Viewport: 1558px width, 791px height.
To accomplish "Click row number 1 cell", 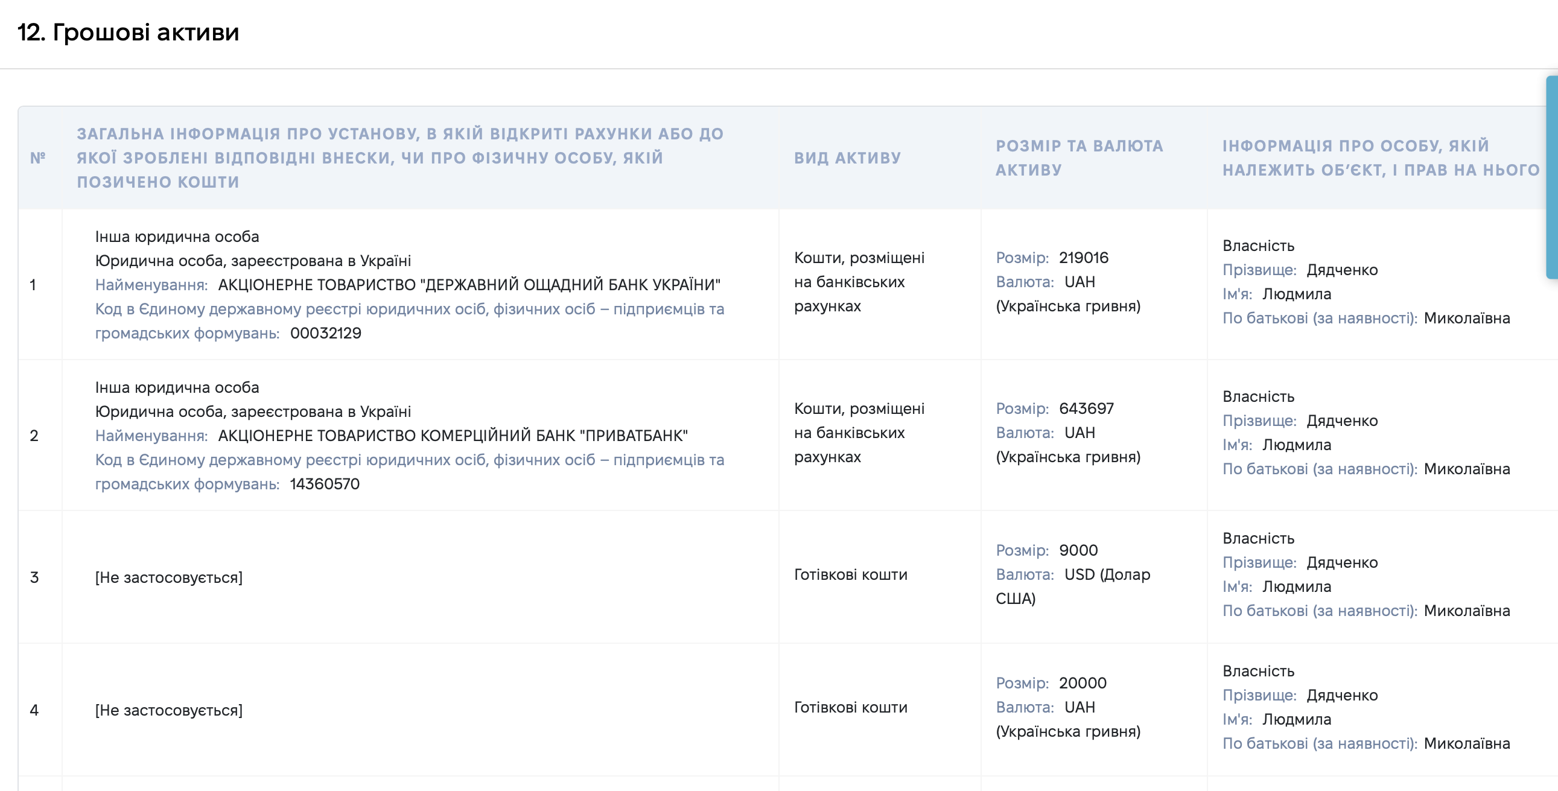I will 40,285.
